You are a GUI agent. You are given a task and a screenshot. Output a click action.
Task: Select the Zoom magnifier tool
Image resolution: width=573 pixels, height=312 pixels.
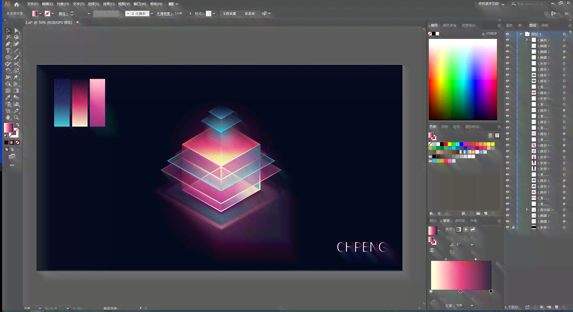(17, 118)
